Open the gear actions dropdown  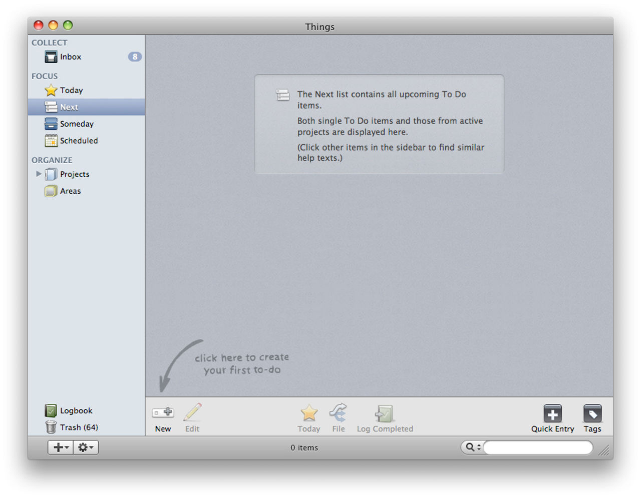point(86,447)
